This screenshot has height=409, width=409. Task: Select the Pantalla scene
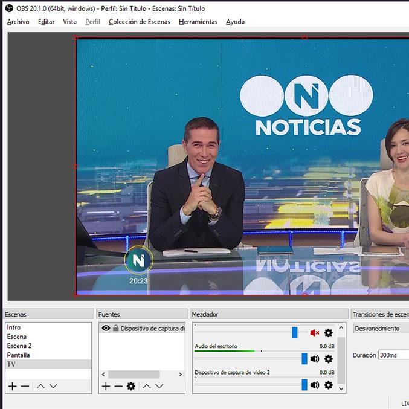48,355
